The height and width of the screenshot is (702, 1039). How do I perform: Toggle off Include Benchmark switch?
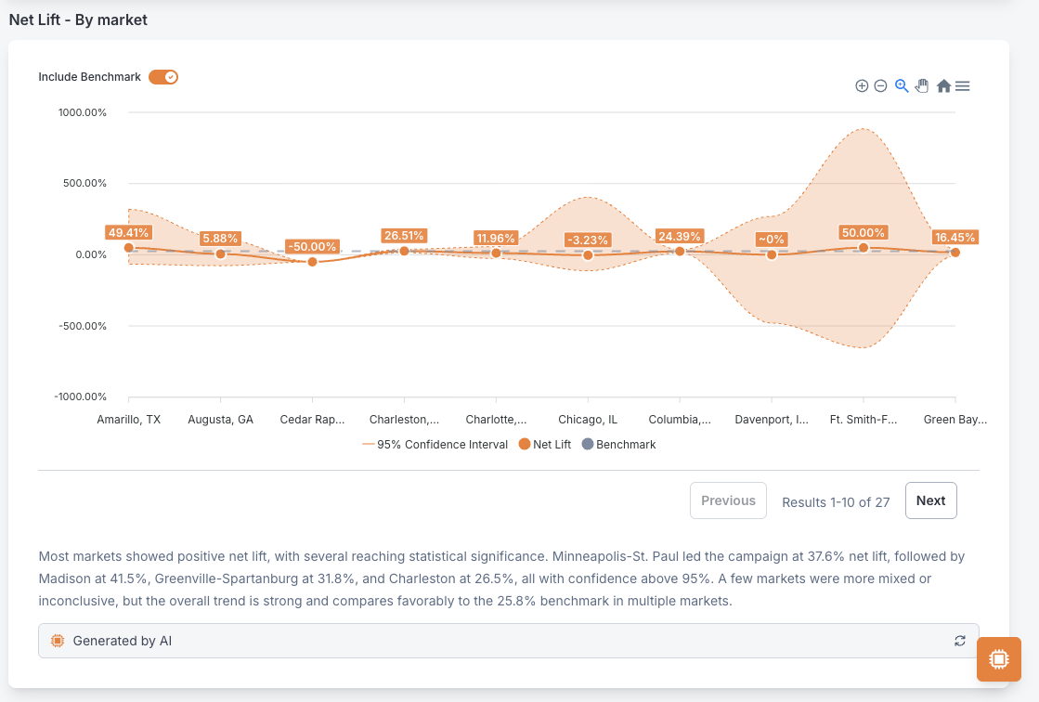click(x=163, y=77)
